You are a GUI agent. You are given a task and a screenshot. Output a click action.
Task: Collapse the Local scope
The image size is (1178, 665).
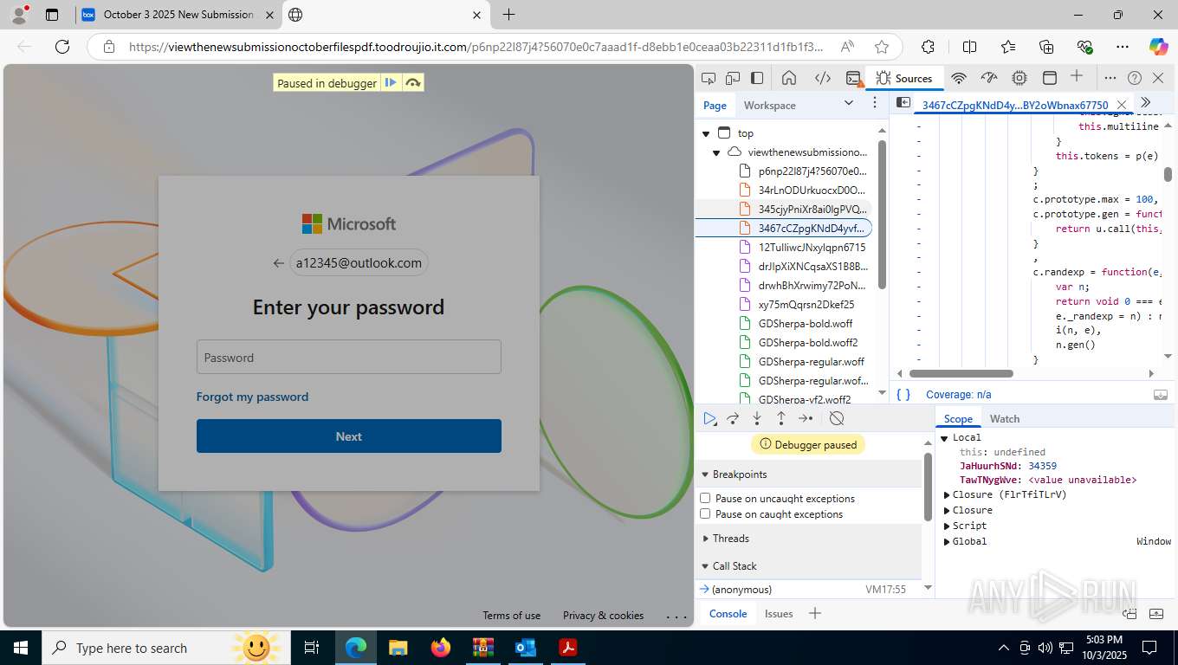pyautogui.click(x=945, y=437)
